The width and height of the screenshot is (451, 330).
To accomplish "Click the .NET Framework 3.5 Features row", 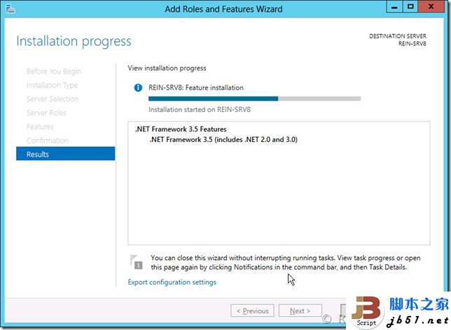I will (181, 129).
